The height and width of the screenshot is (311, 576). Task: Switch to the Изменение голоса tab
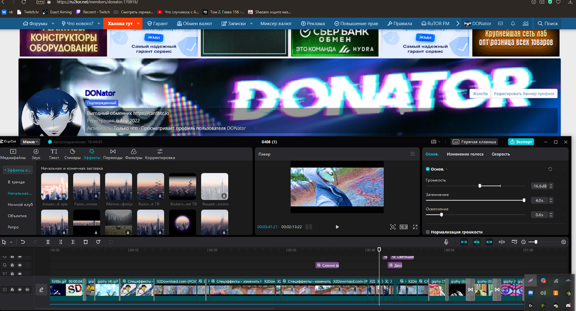click(x=465, y=154)
